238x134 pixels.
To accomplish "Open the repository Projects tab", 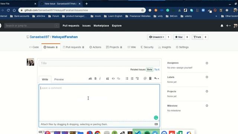I will click(x=114, y=47).
